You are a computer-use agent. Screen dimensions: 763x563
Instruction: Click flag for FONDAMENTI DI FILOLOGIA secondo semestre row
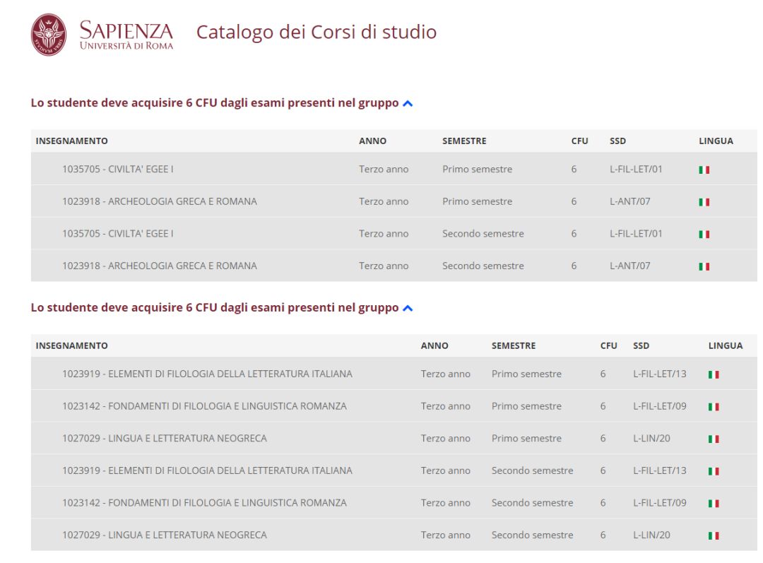(x=714, y=504)
